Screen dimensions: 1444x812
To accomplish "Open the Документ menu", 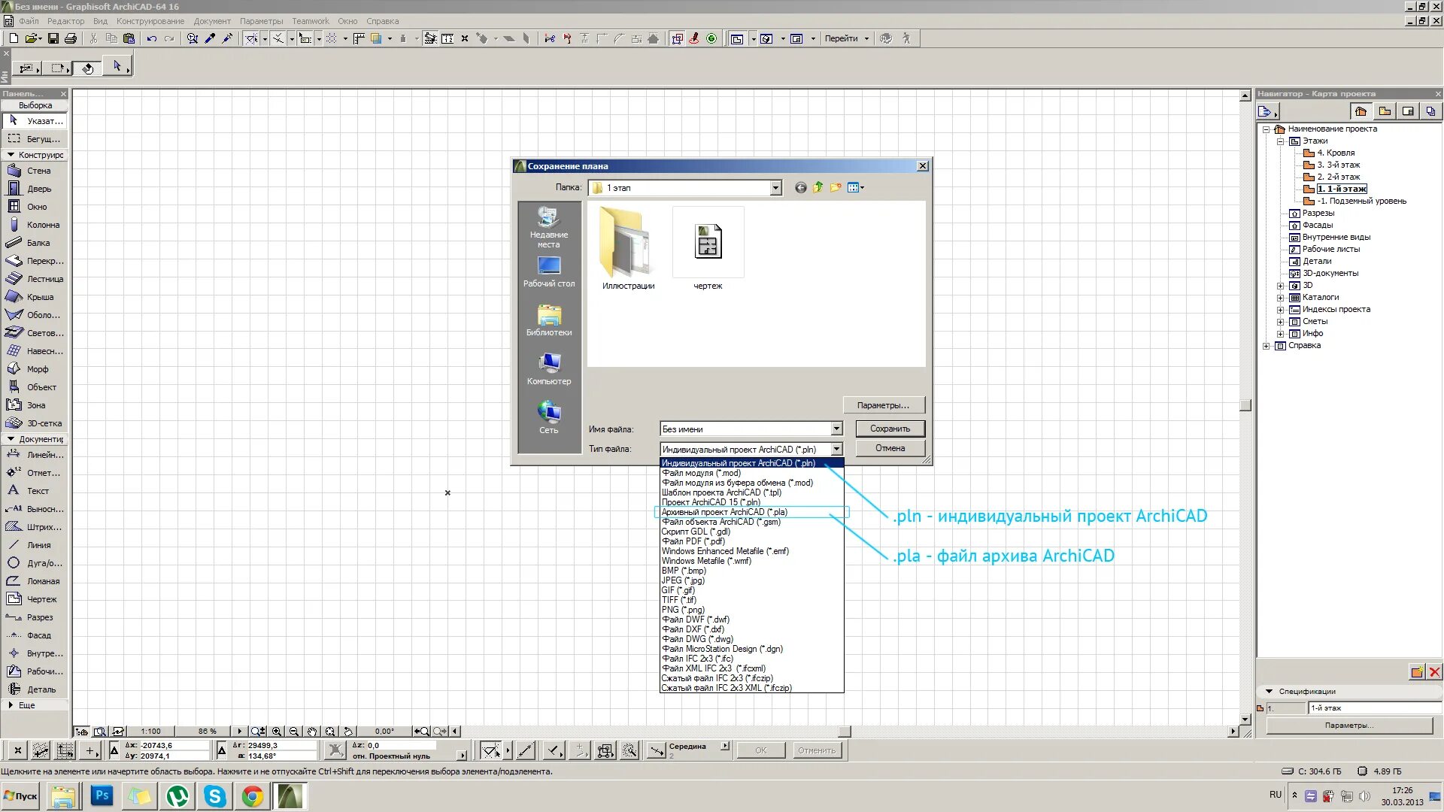I will coord(212,21).
